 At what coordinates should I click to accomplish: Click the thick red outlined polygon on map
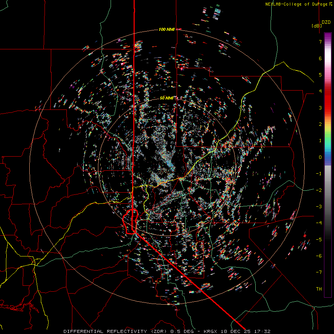(x=130, y=222)
